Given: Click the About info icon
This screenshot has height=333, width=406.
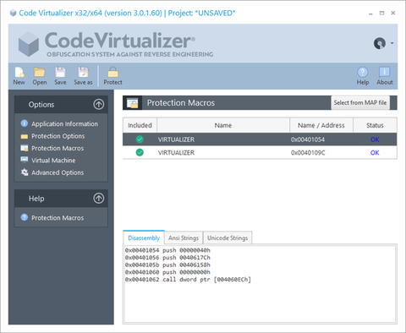Looking at the screenshot, I should tap(385, 72).
